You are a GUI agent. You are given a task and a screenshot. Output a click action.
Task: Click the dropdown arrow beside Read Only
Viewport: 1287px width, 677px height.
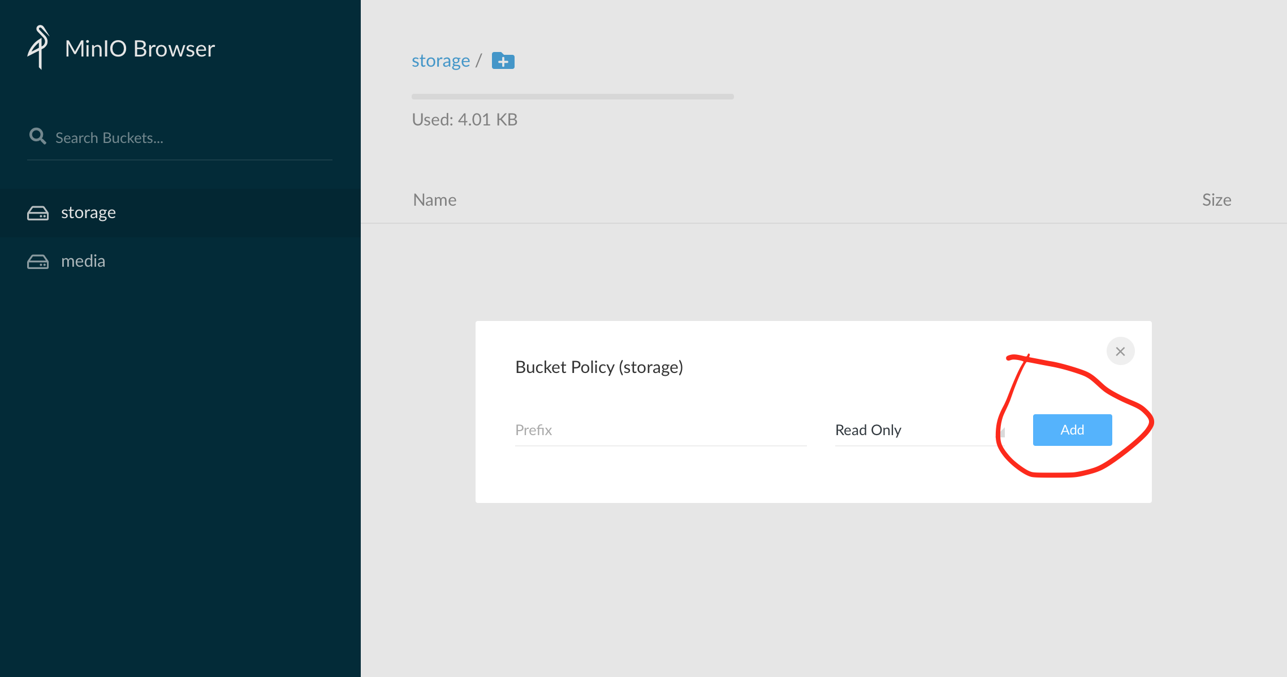1002,433
